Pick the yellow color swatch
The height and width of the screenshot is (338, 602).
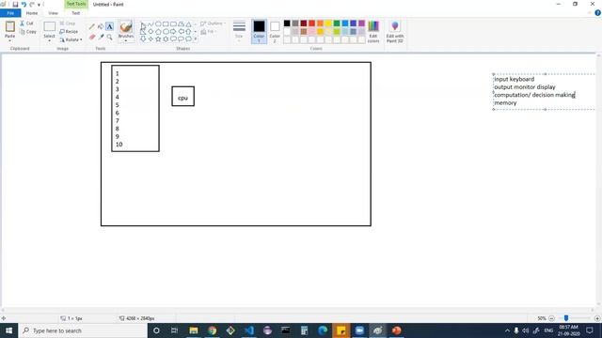point(328,23)
